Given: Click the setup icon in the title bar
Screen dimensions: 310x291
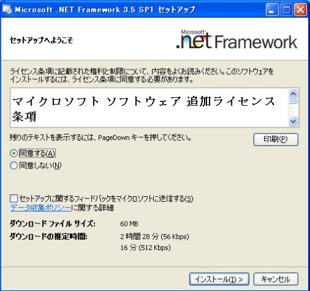Looking at the screenshot, I should coord(7,9).
